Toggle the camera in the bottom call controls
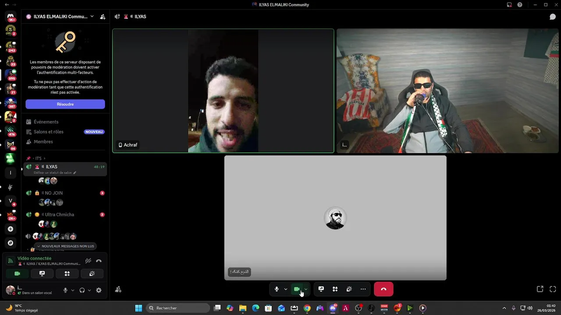The width and height of the screenshot is (561, 315). point(297,289)
